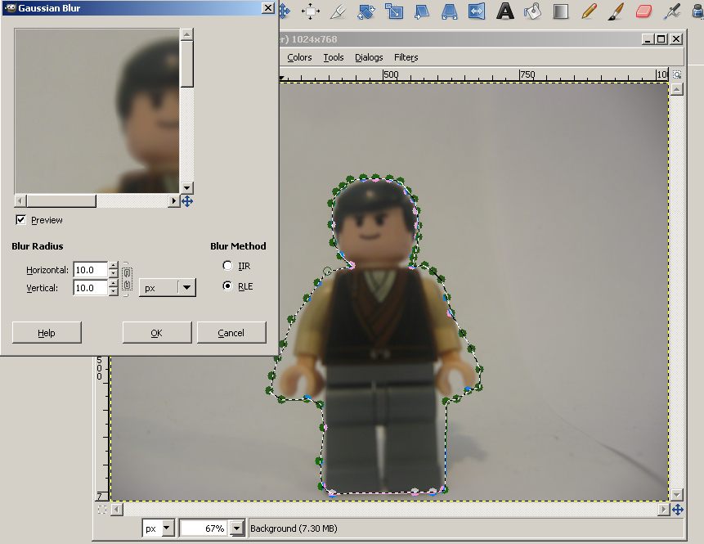This screenshot has height=544, width=704.
Task: Click the Help button
Action: pos(47,333)
